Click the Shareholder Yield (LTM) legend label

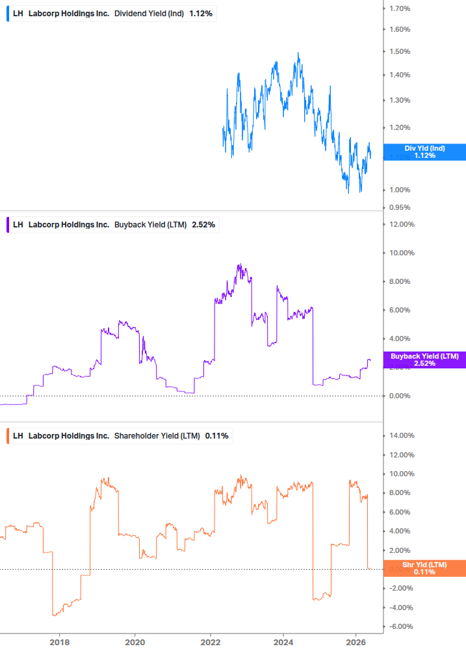click(157, 436)
